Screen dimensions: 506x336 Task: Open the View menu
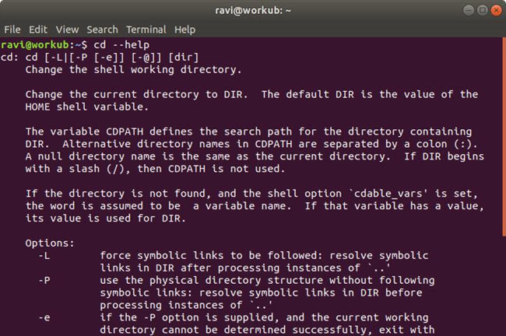(66, 30)
